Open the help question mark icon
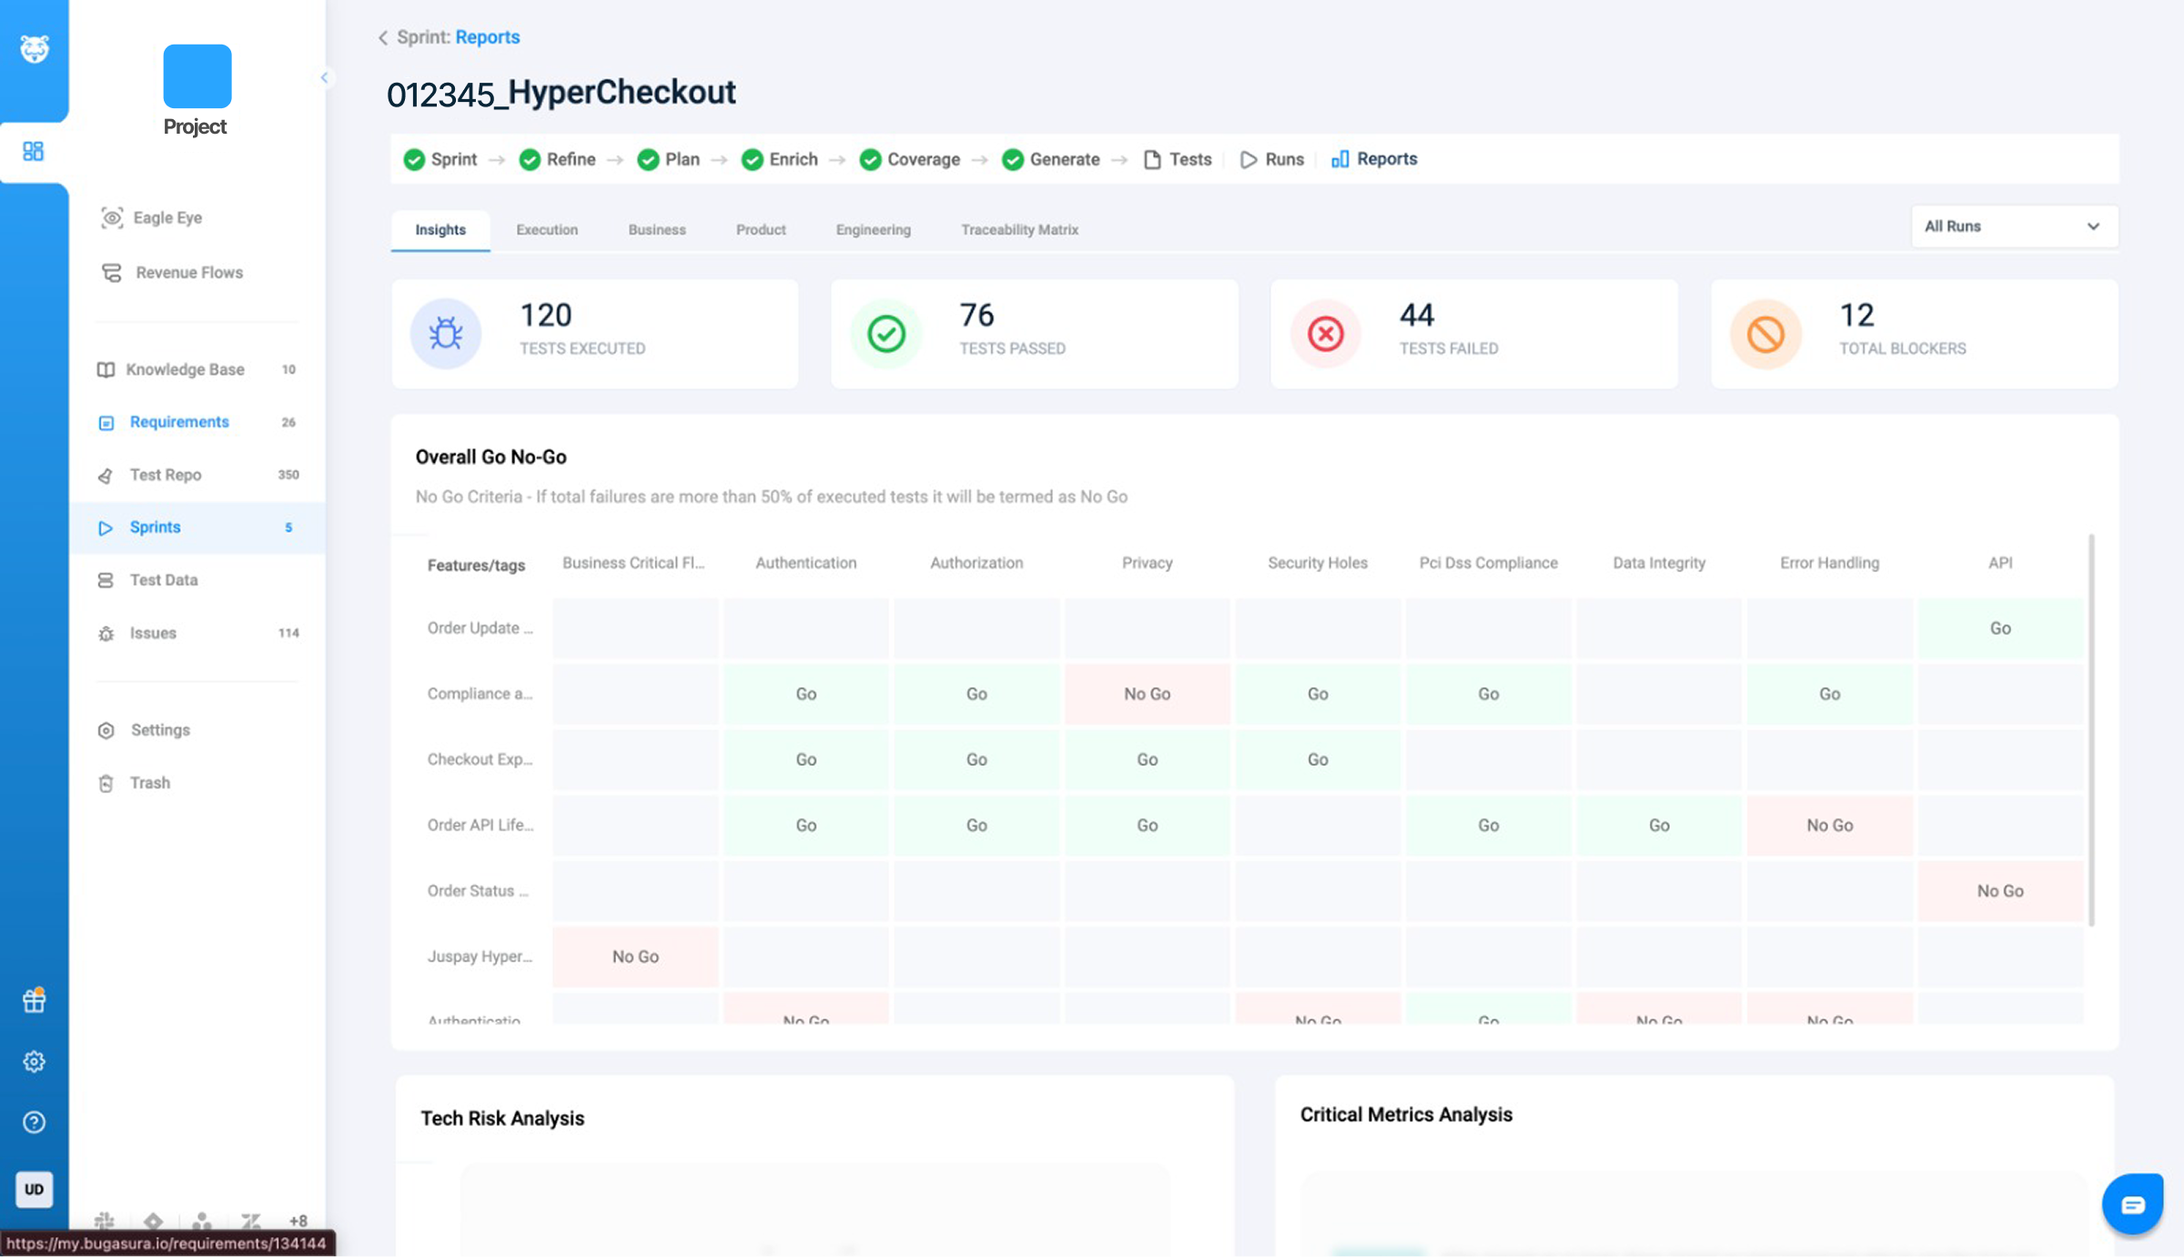 [34, 1122]
